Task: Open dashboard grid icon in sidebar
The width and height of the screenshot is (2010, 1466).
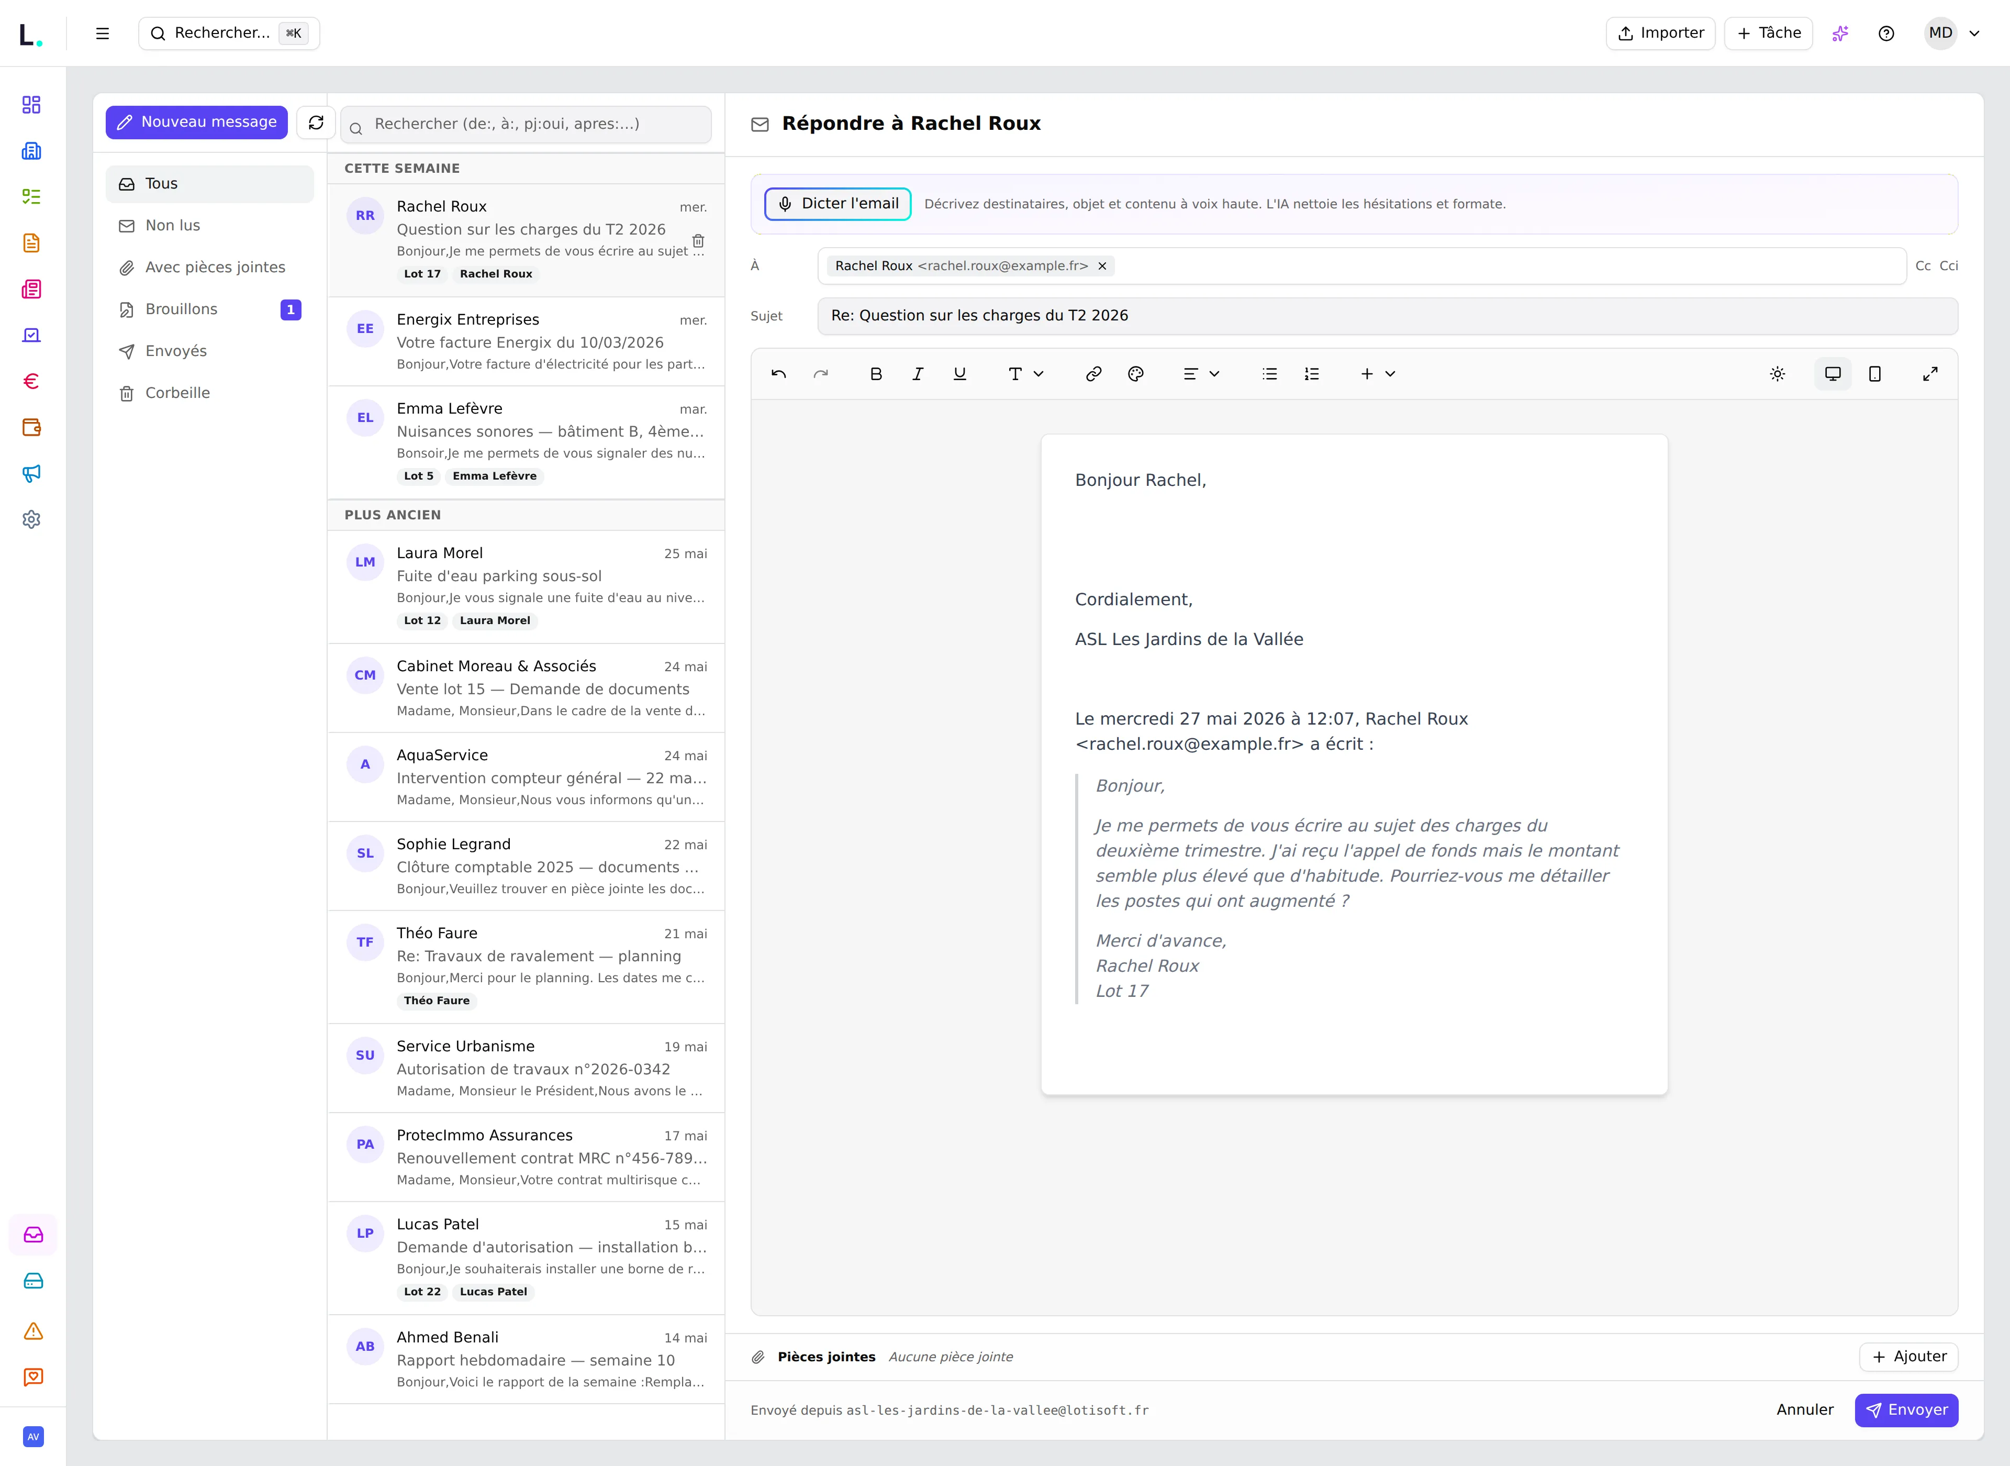Action: pos(32,105)
